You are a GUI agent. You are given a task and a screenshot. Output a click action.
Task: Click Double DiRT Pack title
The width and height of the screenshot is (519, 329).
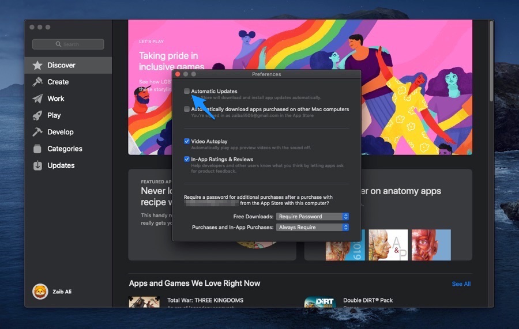pos(368,300)
